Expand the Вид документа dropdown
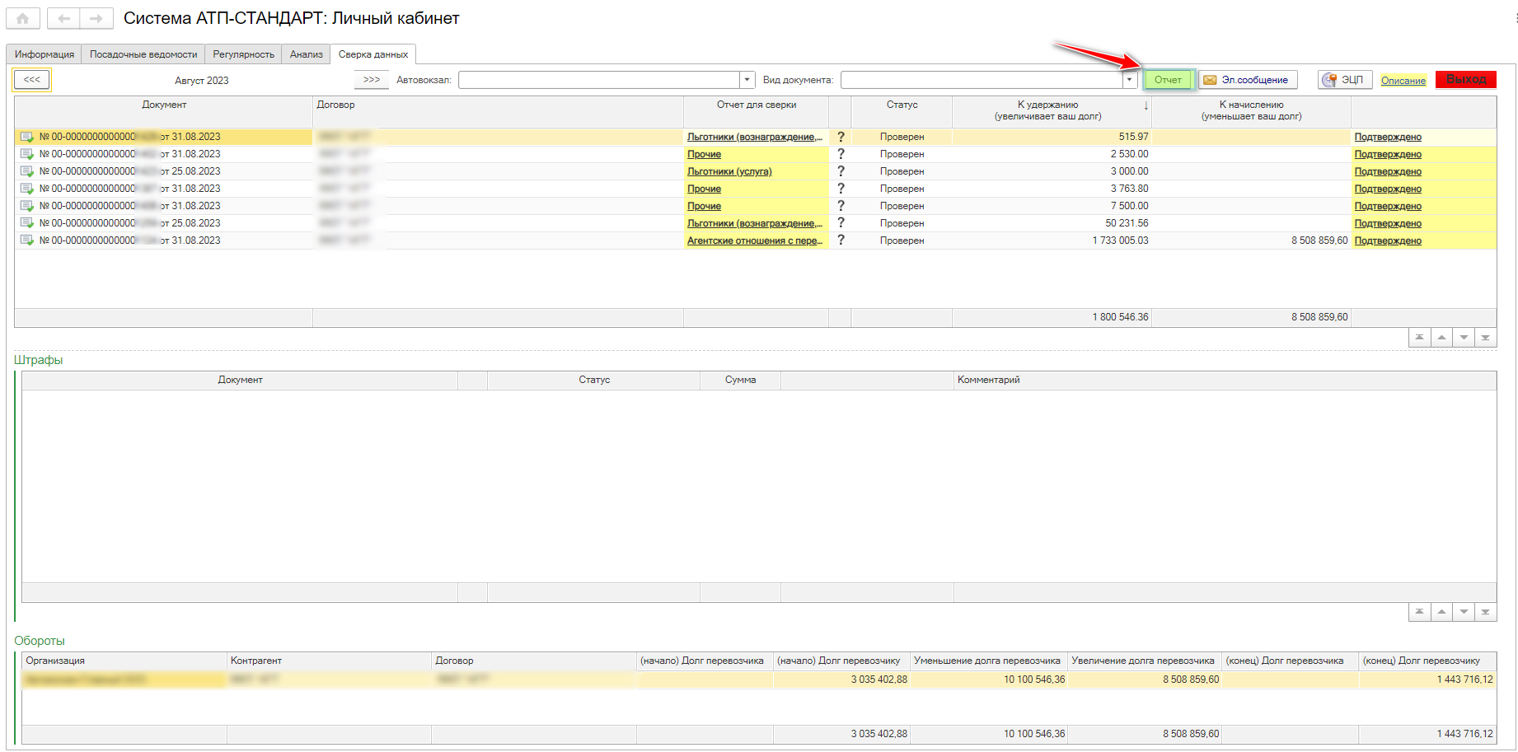The height and width of the screenshot is (752, 1518). pos(1129,80)
